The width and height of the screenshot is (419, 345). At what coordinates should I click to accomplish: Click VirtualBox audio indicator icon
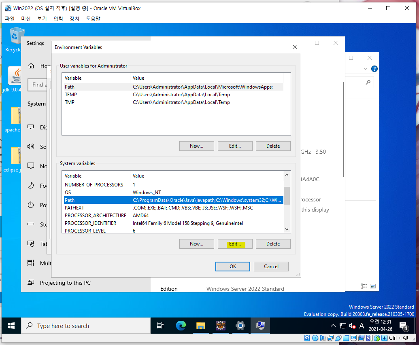323,338
